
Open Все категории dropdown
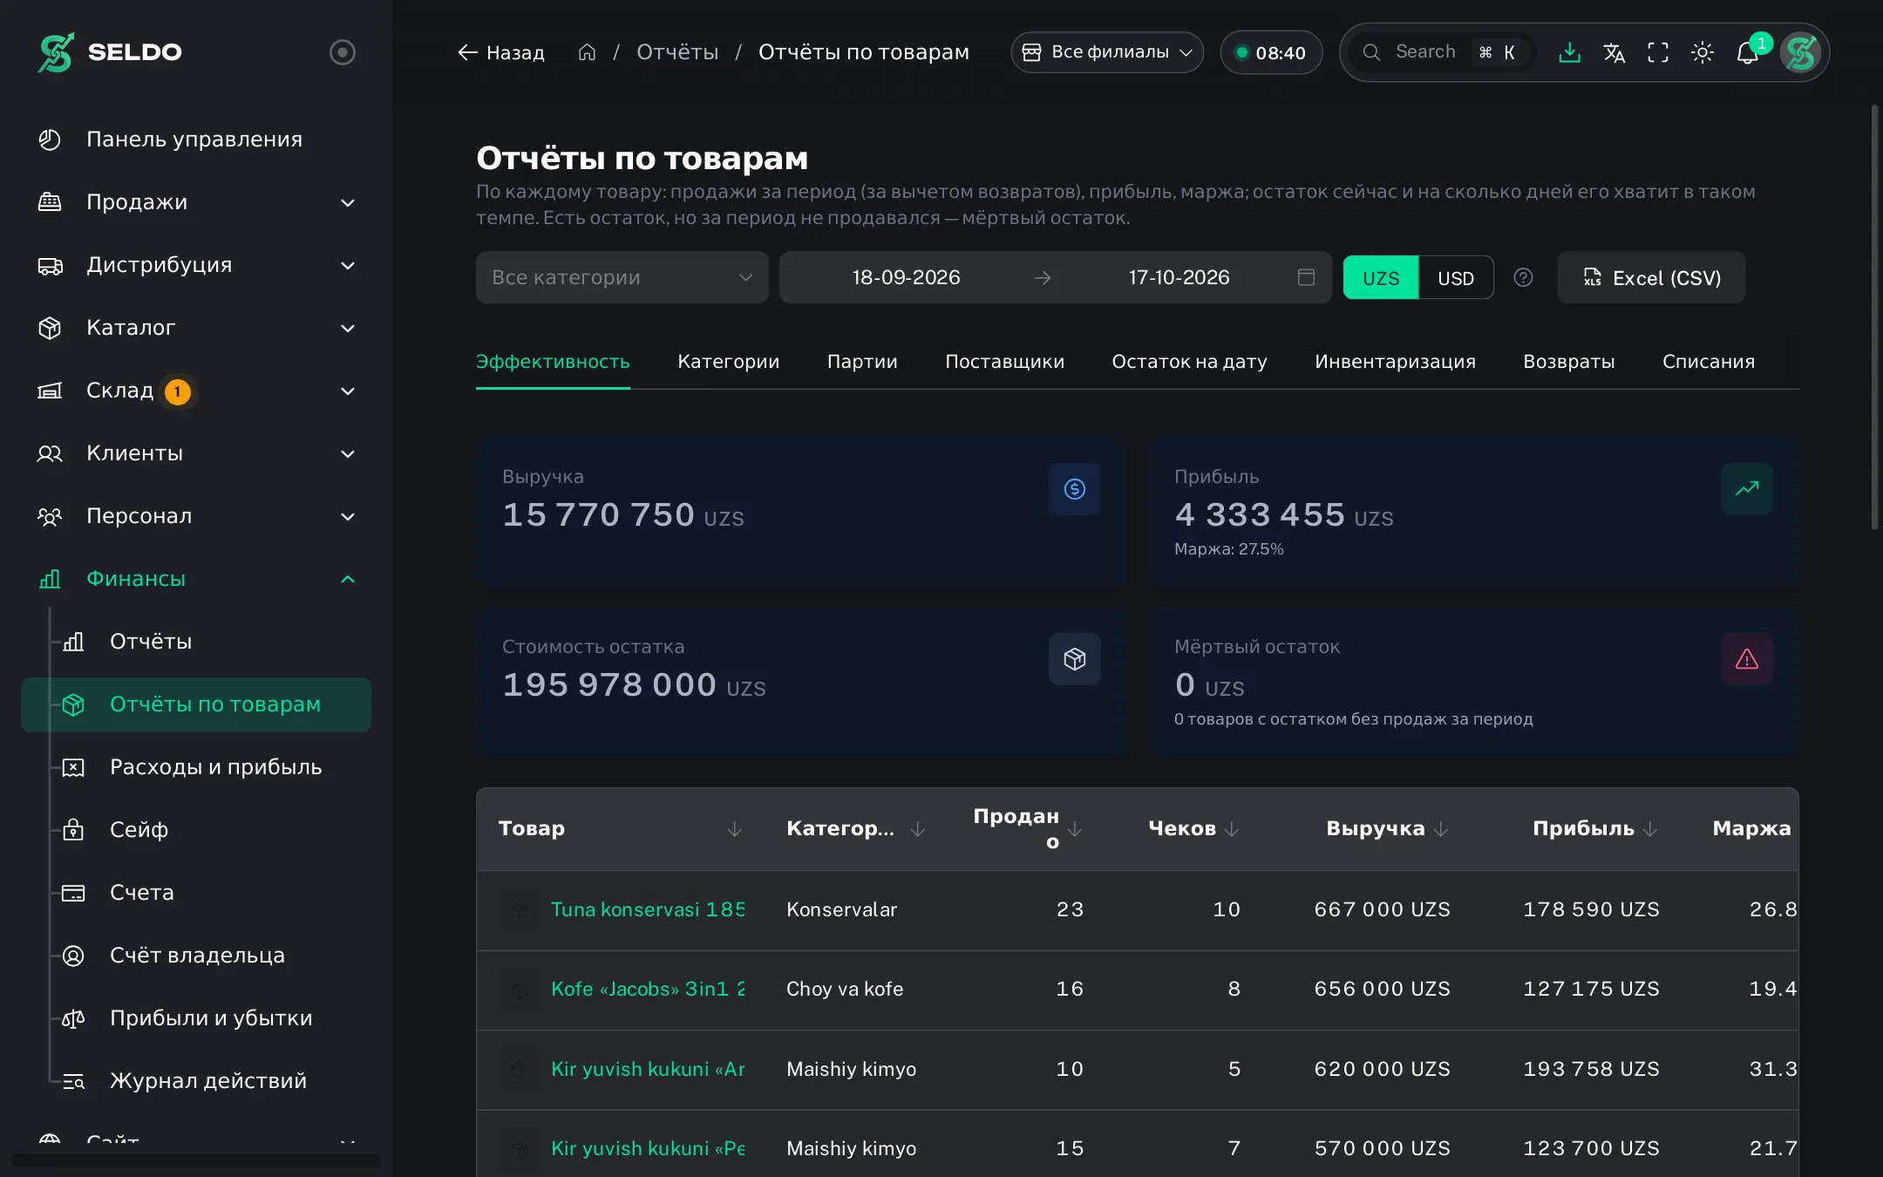click(x=622, y=277)
